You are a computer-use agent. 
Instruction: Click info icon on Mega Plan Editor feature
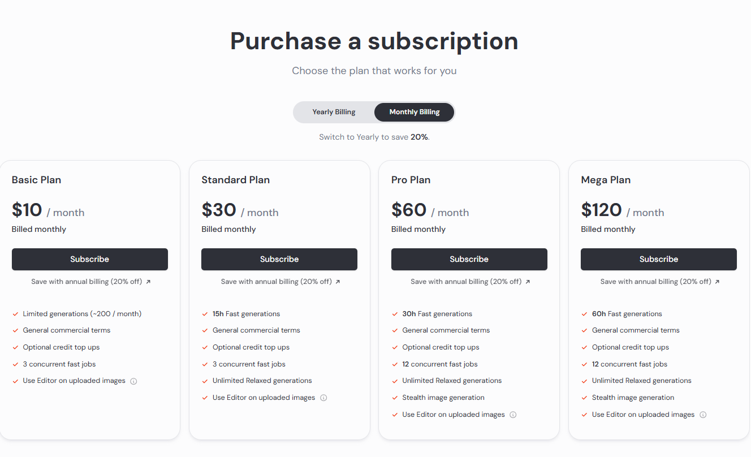[703, 415]
